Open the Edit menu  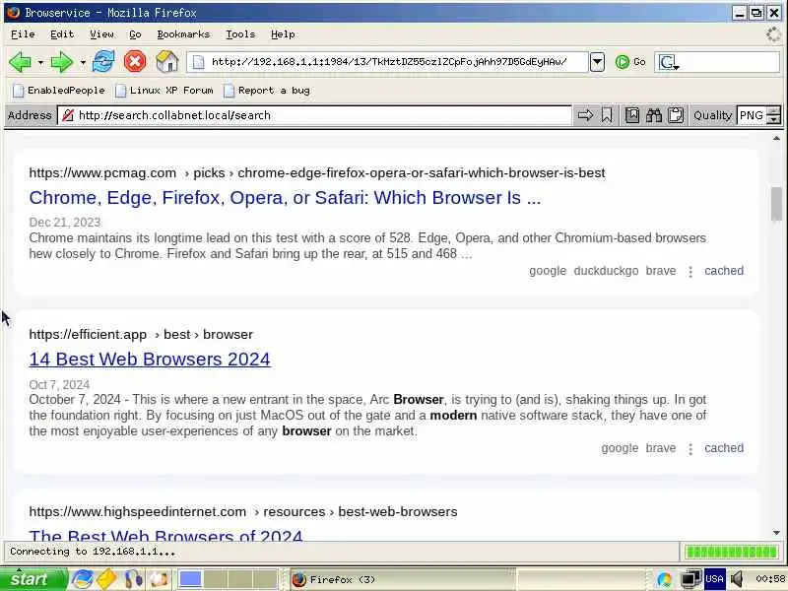click(x=62, y=34)
